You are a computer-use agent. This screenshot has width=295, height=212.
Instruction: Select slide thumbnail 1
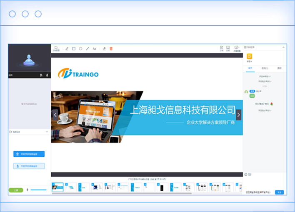coord(57,187)
